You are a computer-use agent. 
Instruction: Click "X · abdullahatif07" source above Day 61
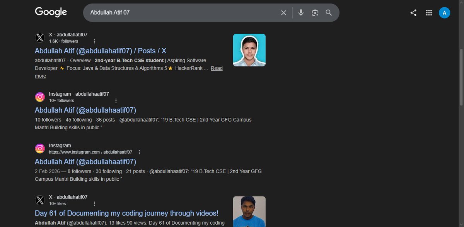pos(68,197)
